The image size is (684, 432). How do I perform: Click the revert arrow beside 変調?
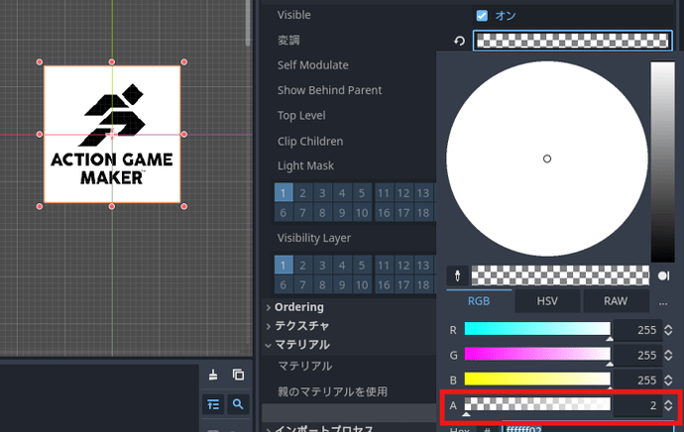click(x=459, y=41)
